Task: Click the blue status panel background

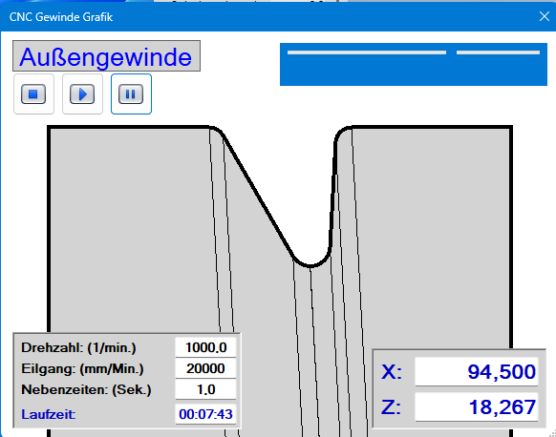Action: point(414,71)
